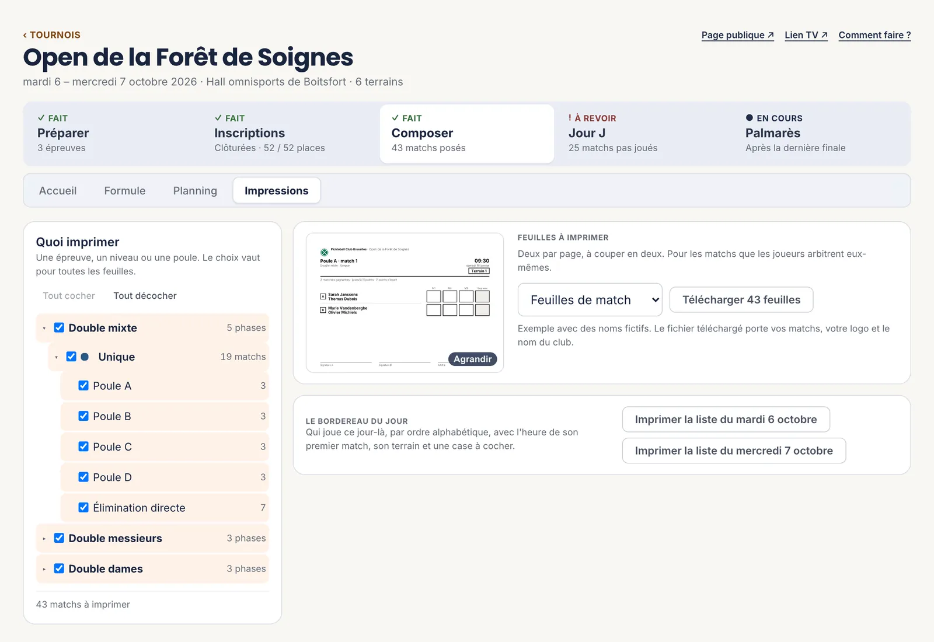Image resolution: width=934 pixels, height=642 pixels.
Task: Click the dark dot beside Unique
Action: click(85, 357)
